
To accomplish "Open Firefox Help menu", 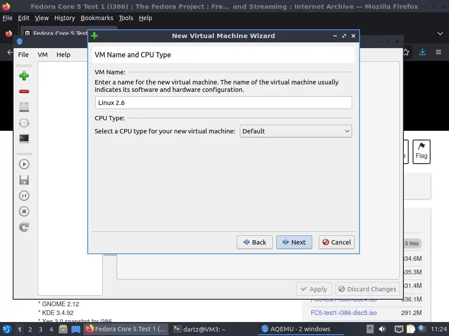I will (x=146, y=18).
